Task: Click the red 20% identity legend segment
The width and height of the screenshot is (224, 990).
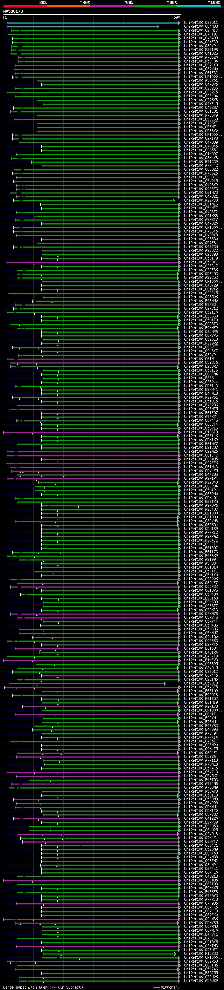Action: pos(25,6)
